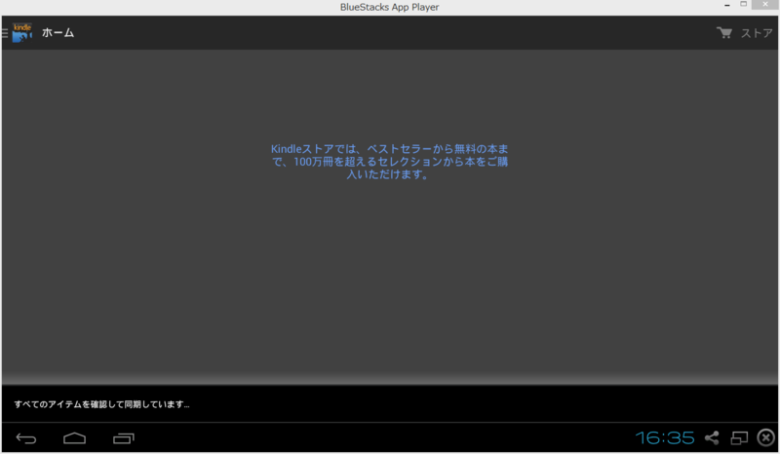Tap the Kindleストア promotional message
Screen dimensions: 780x454
389,162
